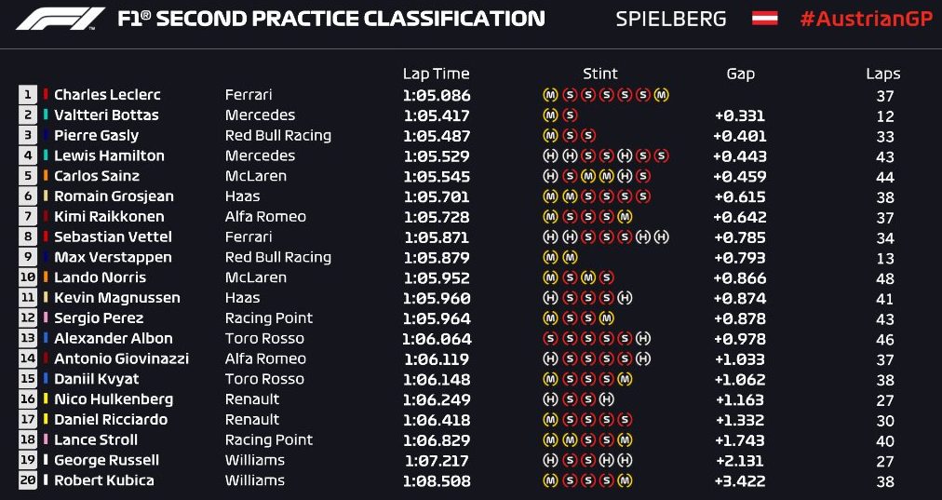942x500 pixels.
Task: Click Alexander Albon's hard tyre icon
Action: tap(643, 338)
